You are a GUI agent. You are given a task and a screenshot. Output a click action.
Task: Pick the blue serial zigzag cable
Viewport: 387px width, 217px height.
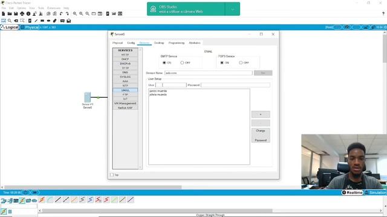[x=90, y=200]
